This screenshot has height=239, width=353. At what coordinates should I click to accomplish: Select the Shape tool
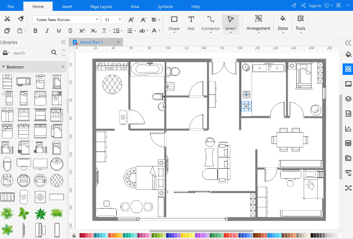click(x=174, y=24)
